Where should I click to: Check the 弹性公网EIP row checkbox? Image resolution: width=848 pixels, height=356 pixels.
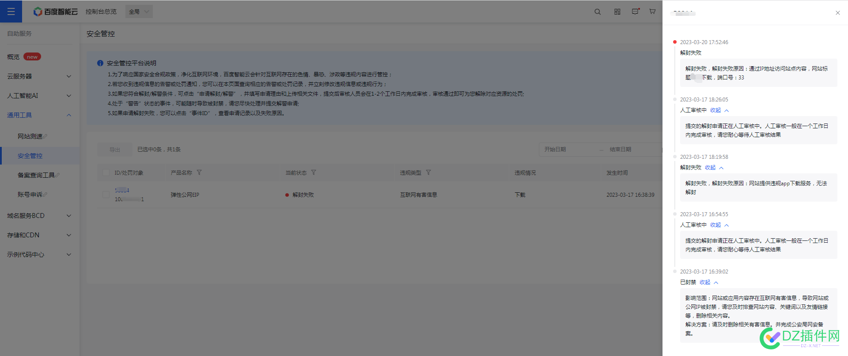pyautogui.click(x=106, y=195)
